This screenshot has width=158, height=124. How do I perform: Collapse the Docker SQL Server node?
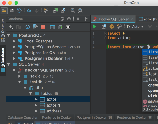click(14, 70)
